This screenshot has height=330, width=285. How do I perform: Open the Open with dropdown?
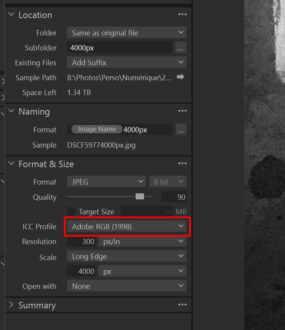[126, 286]
